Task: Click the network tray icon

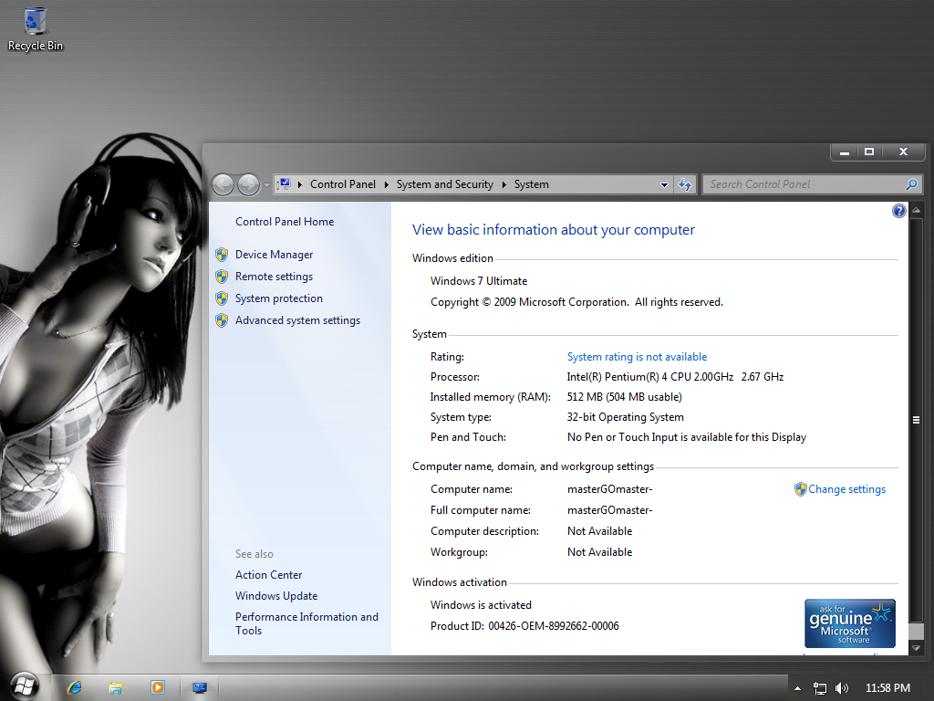Action: point(820,688)
